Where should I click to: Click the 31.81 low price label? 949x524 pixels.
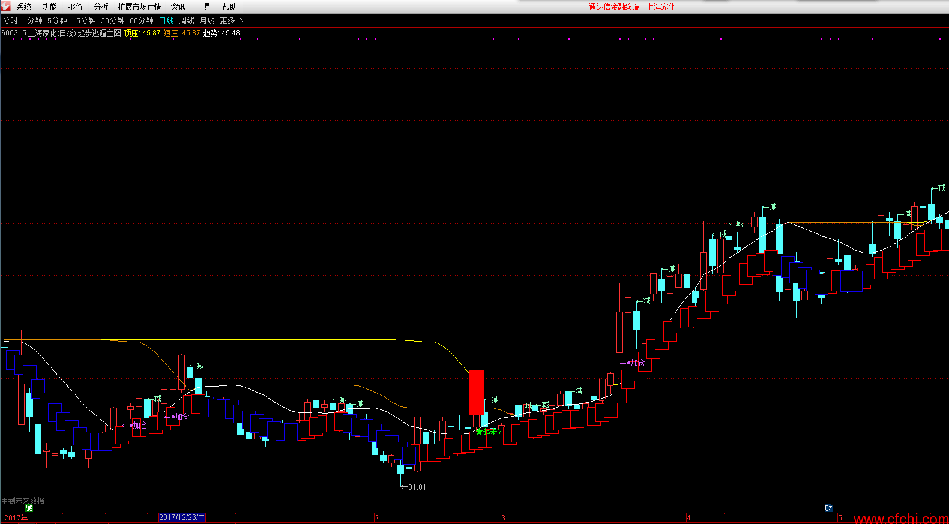[417, 487]
